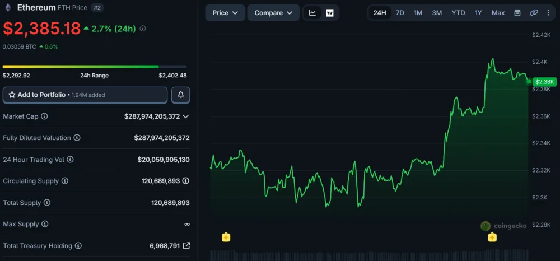Viewport: 560px width, 261px height.
Task: Click the $2.42K y-axis label
Action: pos(542,35)
